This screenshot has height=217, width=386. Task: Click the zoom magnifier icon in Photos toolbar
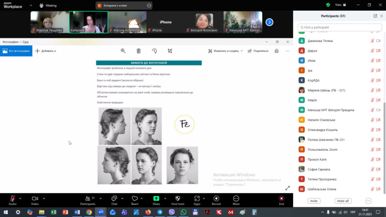[123, 51]
